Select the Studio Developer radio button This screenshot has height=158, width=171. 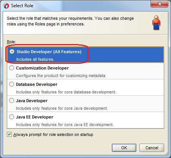12,52
